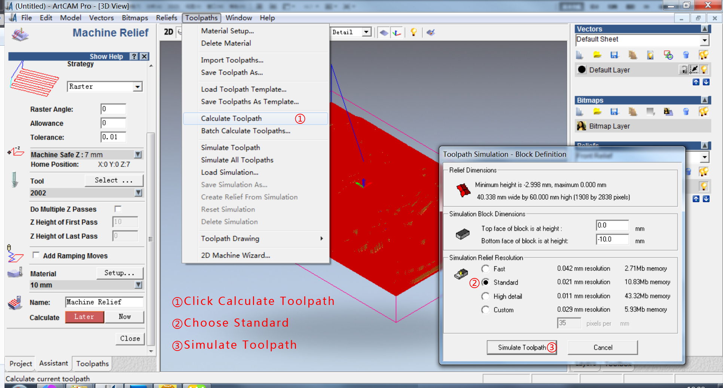This screenshot has width=723, height=388.
Task: Click the material block icon
Action: 15,272
